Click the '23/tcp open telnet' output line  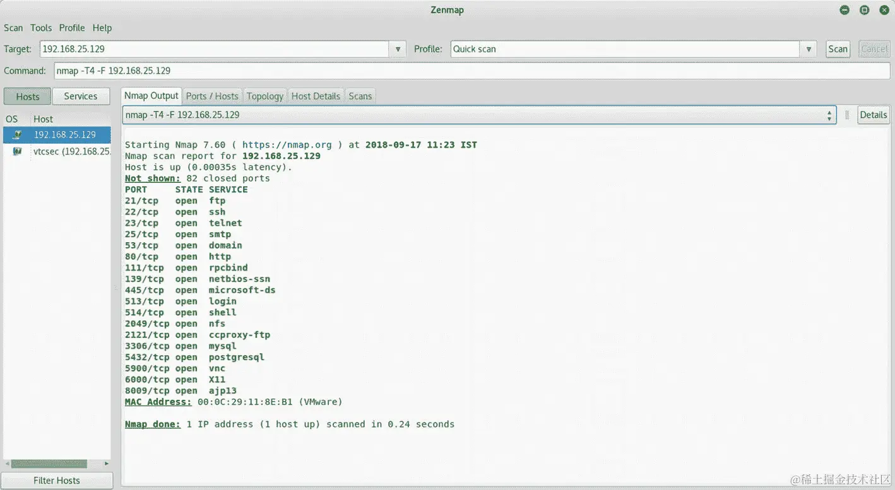click(x=184, y=223)
